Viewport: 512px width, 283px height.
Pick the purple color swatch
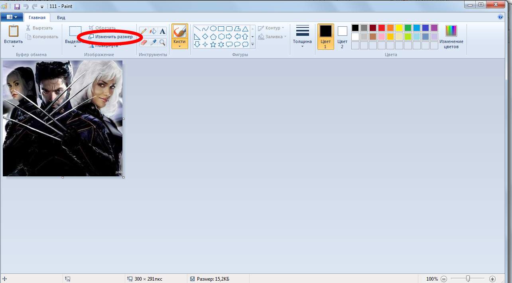[x=434, y=28]
